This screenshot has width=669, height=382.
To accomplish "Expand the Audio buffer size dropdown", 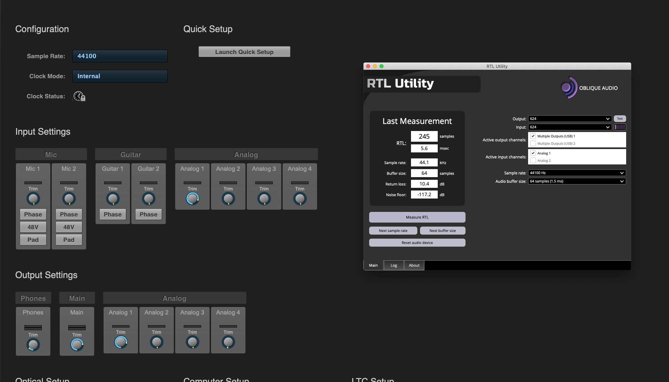I will point(577,181).
